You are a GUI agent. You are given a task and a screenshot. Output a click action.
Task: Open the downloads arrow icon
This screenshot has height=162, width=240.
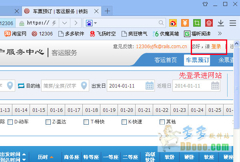[221, 23]
